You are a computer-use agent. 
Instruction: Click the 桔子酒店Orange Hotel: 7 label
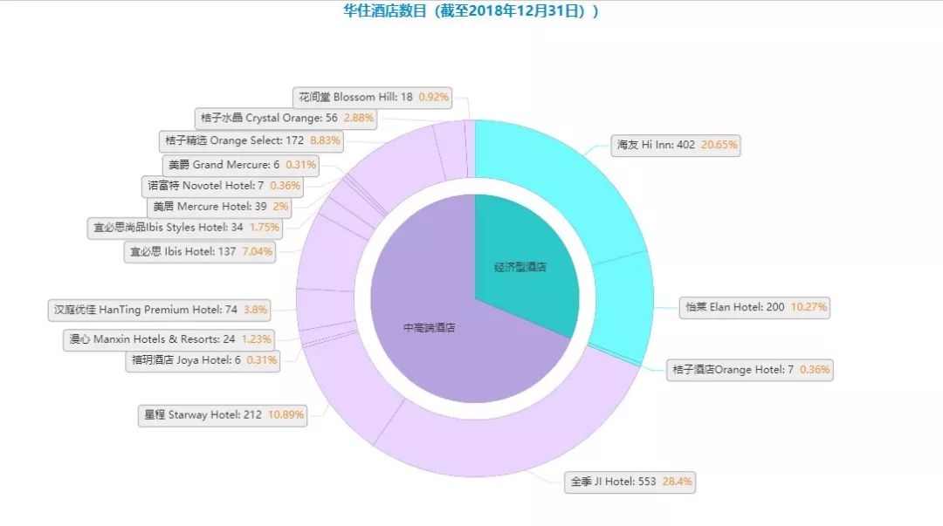point(749,370)
